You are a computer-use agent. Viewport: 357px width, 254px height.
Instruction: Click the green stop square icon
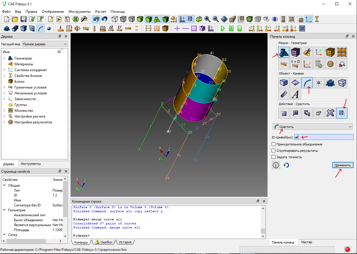[x=240, y=28]
